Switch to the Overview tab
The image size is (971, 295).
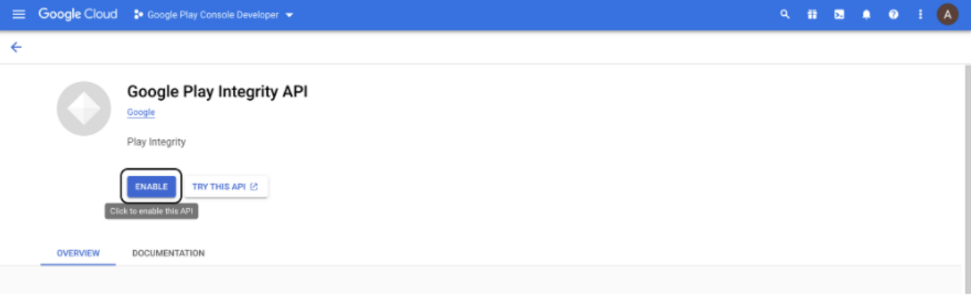(78, 253)
